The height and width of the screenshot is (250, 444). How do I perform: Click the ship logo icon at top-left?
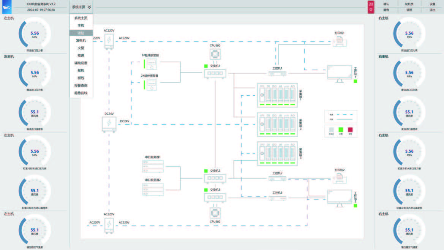click(x=7, y=7)
